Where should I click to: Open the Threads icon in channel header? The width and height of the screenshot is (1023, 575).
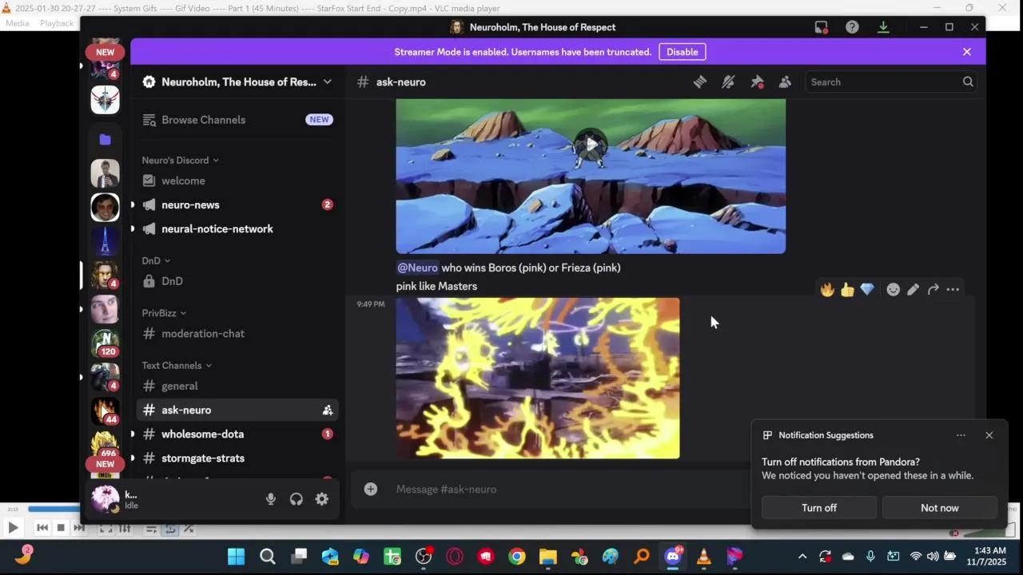pyautogui.click(x=699, y=81)
